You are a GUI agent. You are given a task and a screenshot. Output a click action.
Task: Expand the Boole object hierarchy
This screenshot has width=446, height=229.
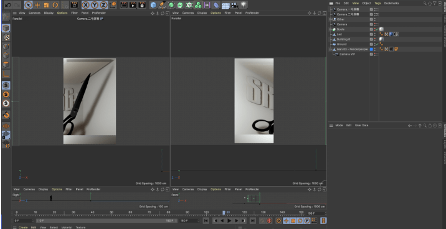pyautogui.click(x=331, y=29)
